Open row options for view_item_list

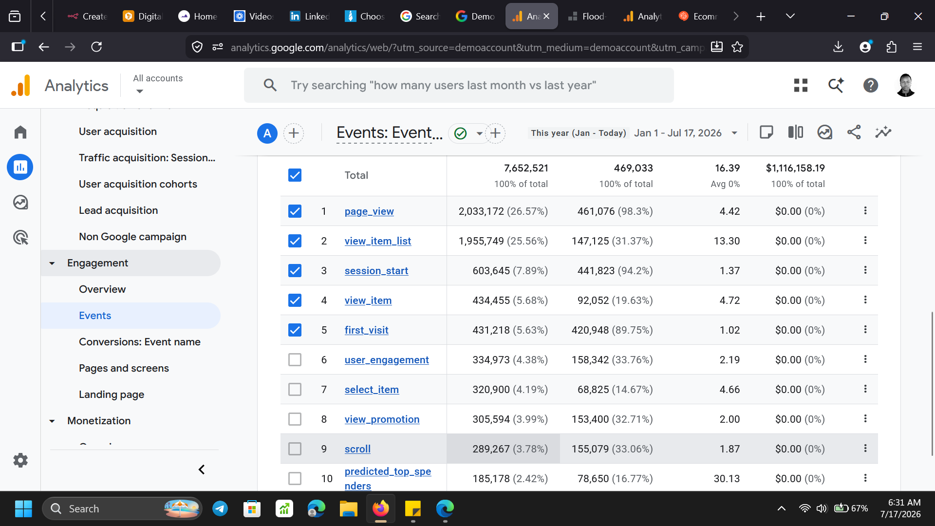(x=865, y=240)
